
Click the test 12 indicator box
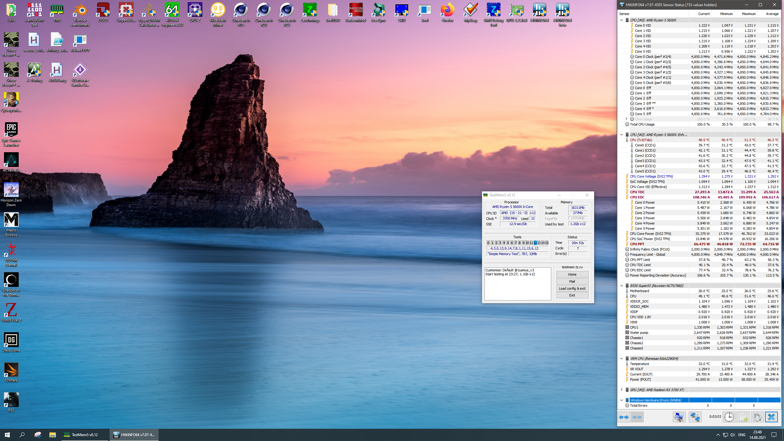pos(535,243)
